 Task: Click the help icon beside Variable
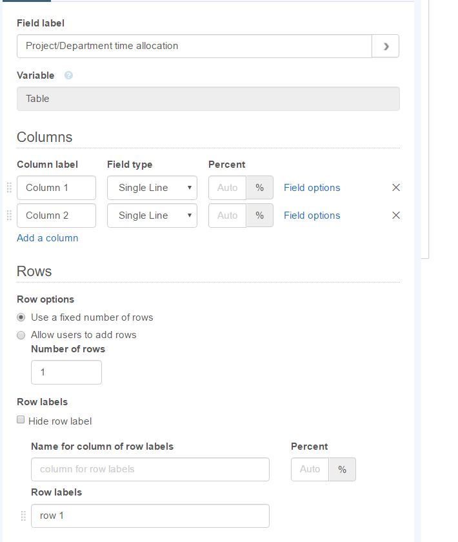68,75
